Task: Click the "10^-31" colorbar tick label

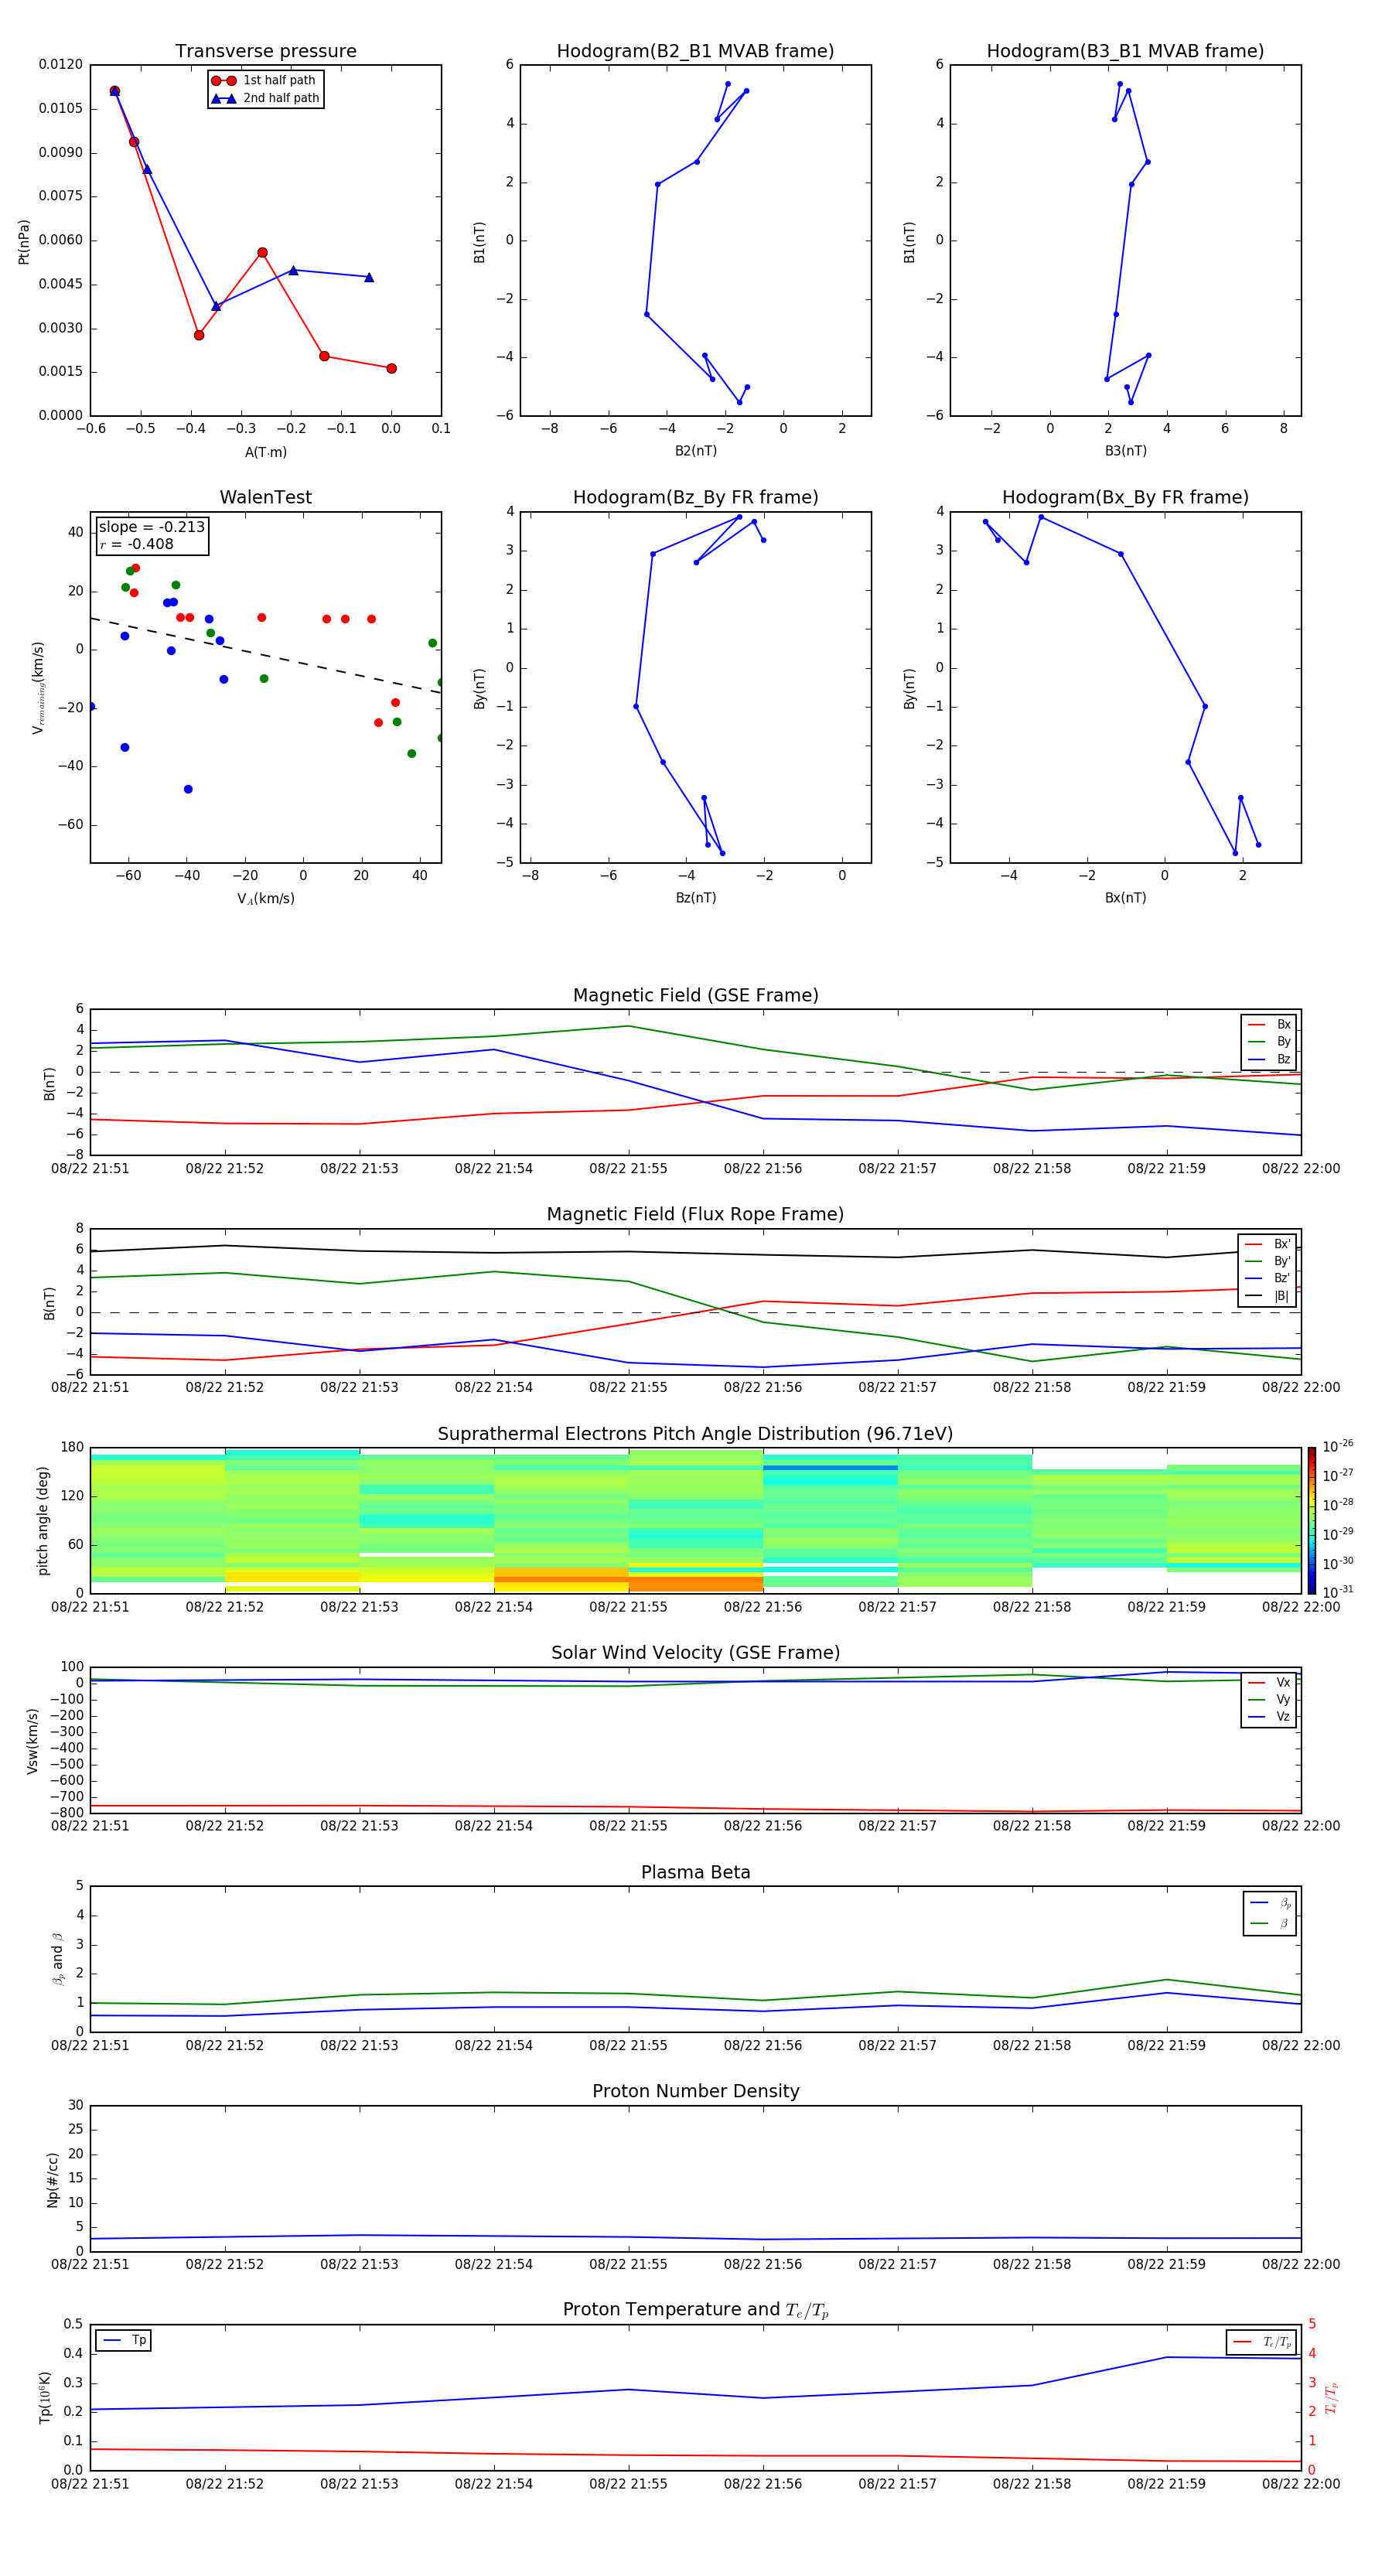Action: click(1336, 1592)
